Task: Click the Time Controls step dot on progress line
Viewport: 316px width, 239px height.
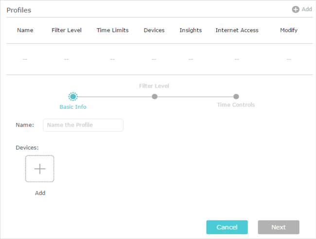Action: [236, 97]
